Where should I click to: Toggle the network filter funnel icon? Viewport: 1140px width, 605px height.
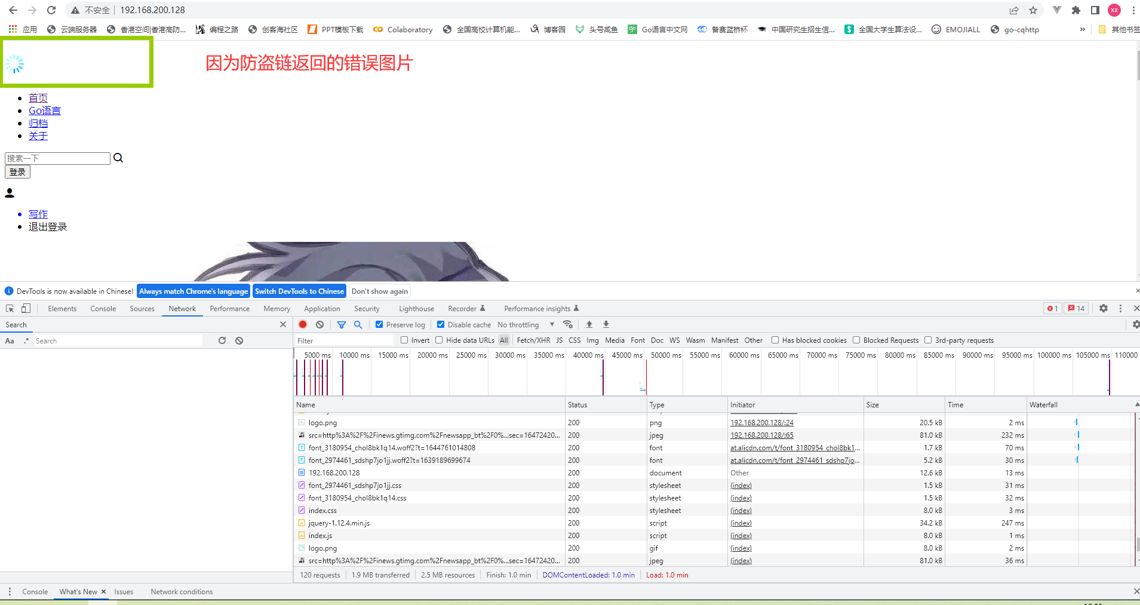pyautogui.click(x=342, y=324)
